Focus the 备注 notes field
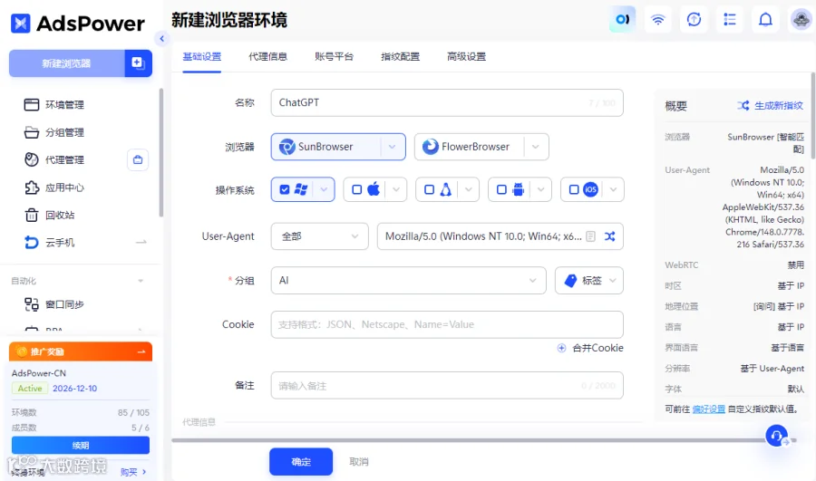 [x=447, y=386]
